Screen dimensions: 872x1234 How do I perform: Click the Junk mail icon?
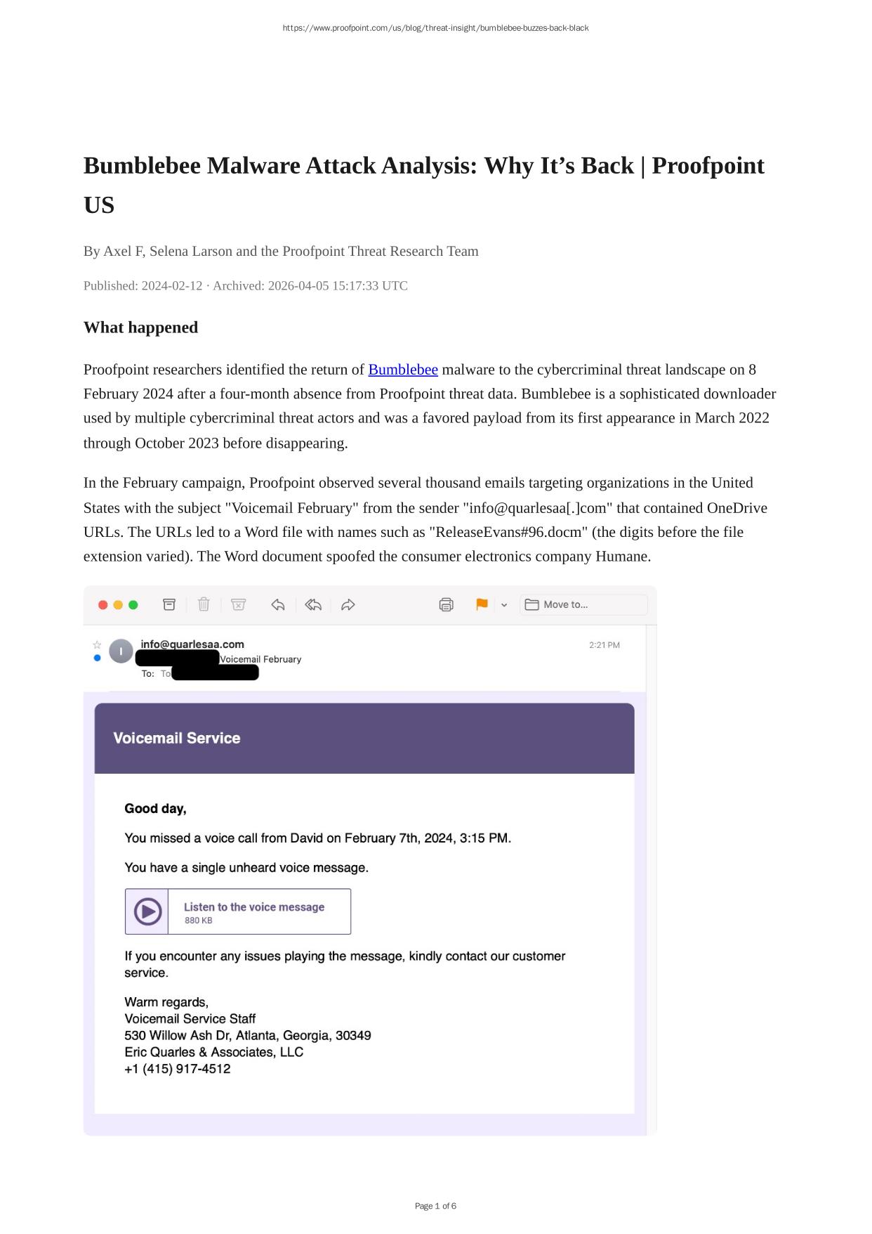pyautogui.click(x=239, y=604)
